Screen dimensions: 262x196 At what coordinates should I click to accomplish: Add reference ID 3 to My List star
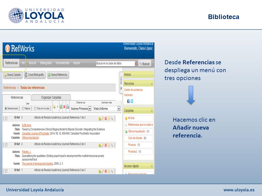(100, 119)
